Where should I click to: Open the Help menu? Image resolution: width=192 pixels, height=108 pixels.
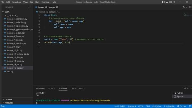tap(54, 2)
